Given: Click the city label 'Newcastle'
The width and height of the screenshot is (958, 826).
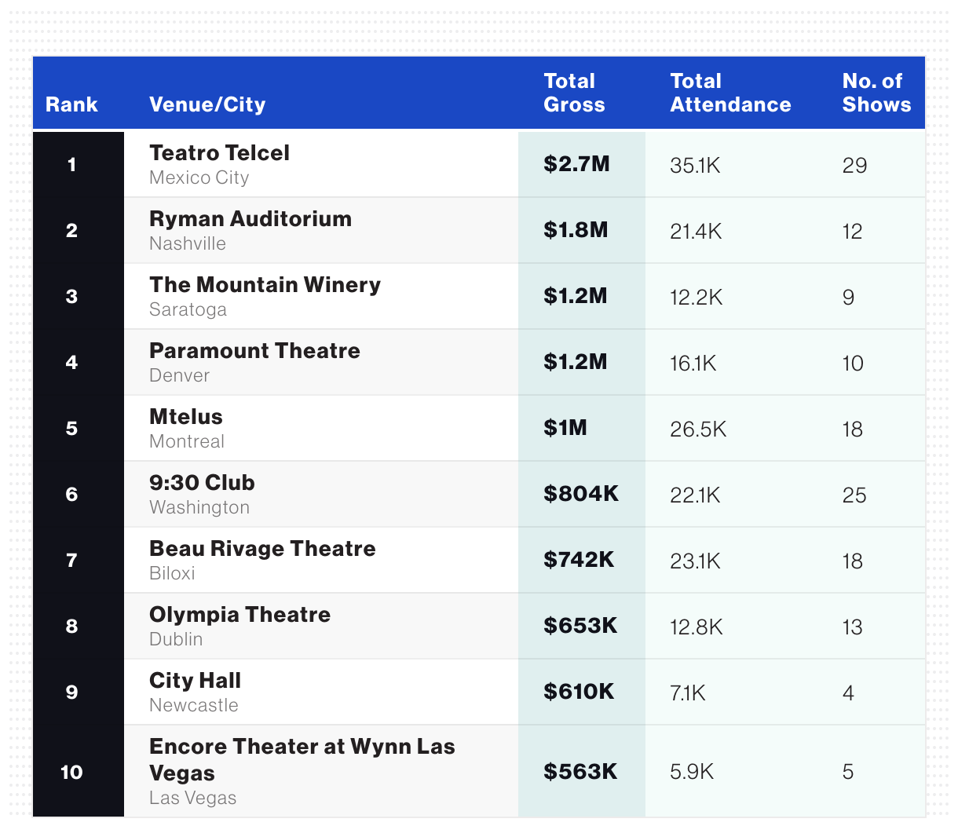Looking at the screenshot, I should (x=193, y=705).
